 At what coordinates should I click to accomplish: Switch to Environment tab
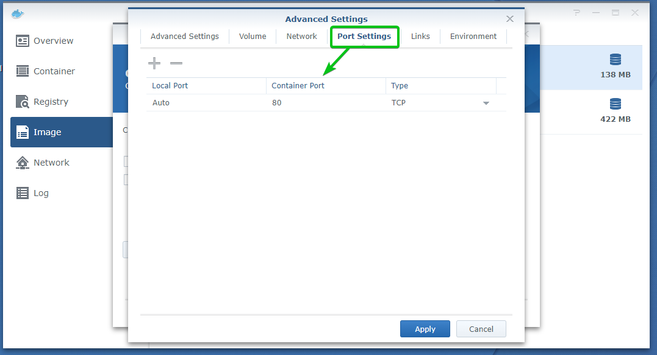(x=473, y=37)
